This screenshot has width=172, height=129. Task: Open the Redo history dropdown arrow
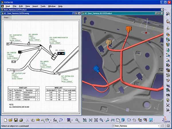51,120
